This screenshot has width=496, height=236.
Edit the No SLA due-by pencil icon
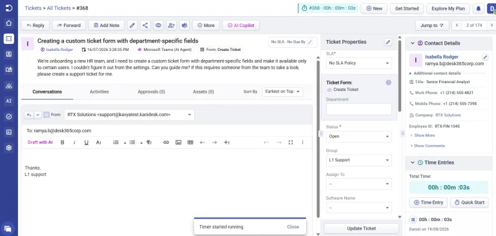coord(310,42)
